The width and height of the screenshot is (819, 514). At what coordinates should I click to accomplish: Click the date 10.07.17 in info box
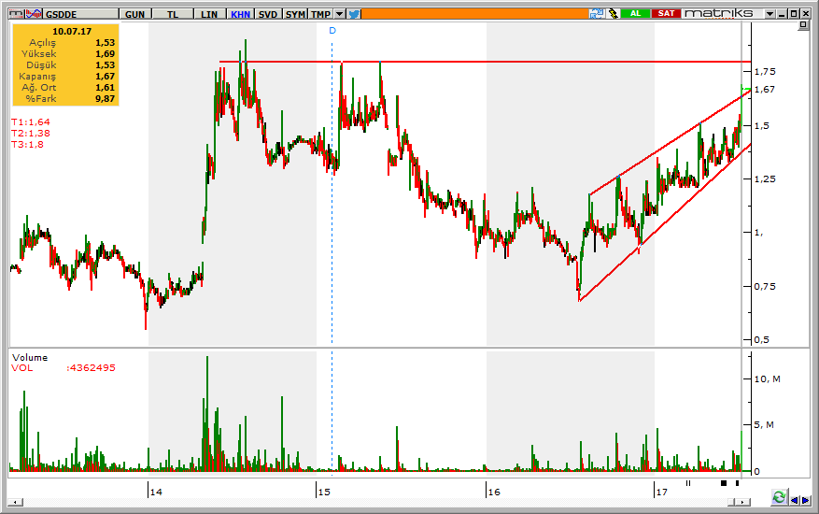pyautogui.click(x=72, y=32)
